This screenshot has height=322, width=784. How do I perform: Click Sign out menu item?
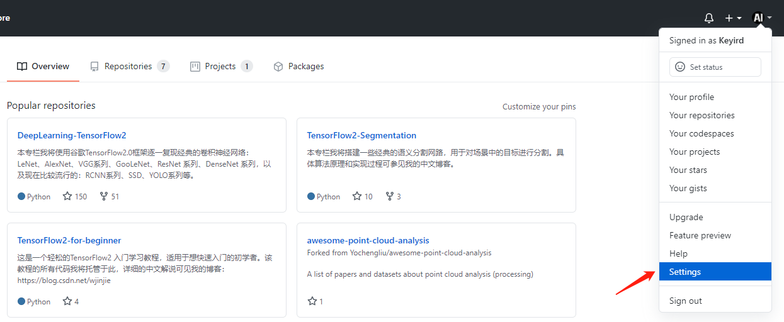pyautogui.click(x=715, y=301)
